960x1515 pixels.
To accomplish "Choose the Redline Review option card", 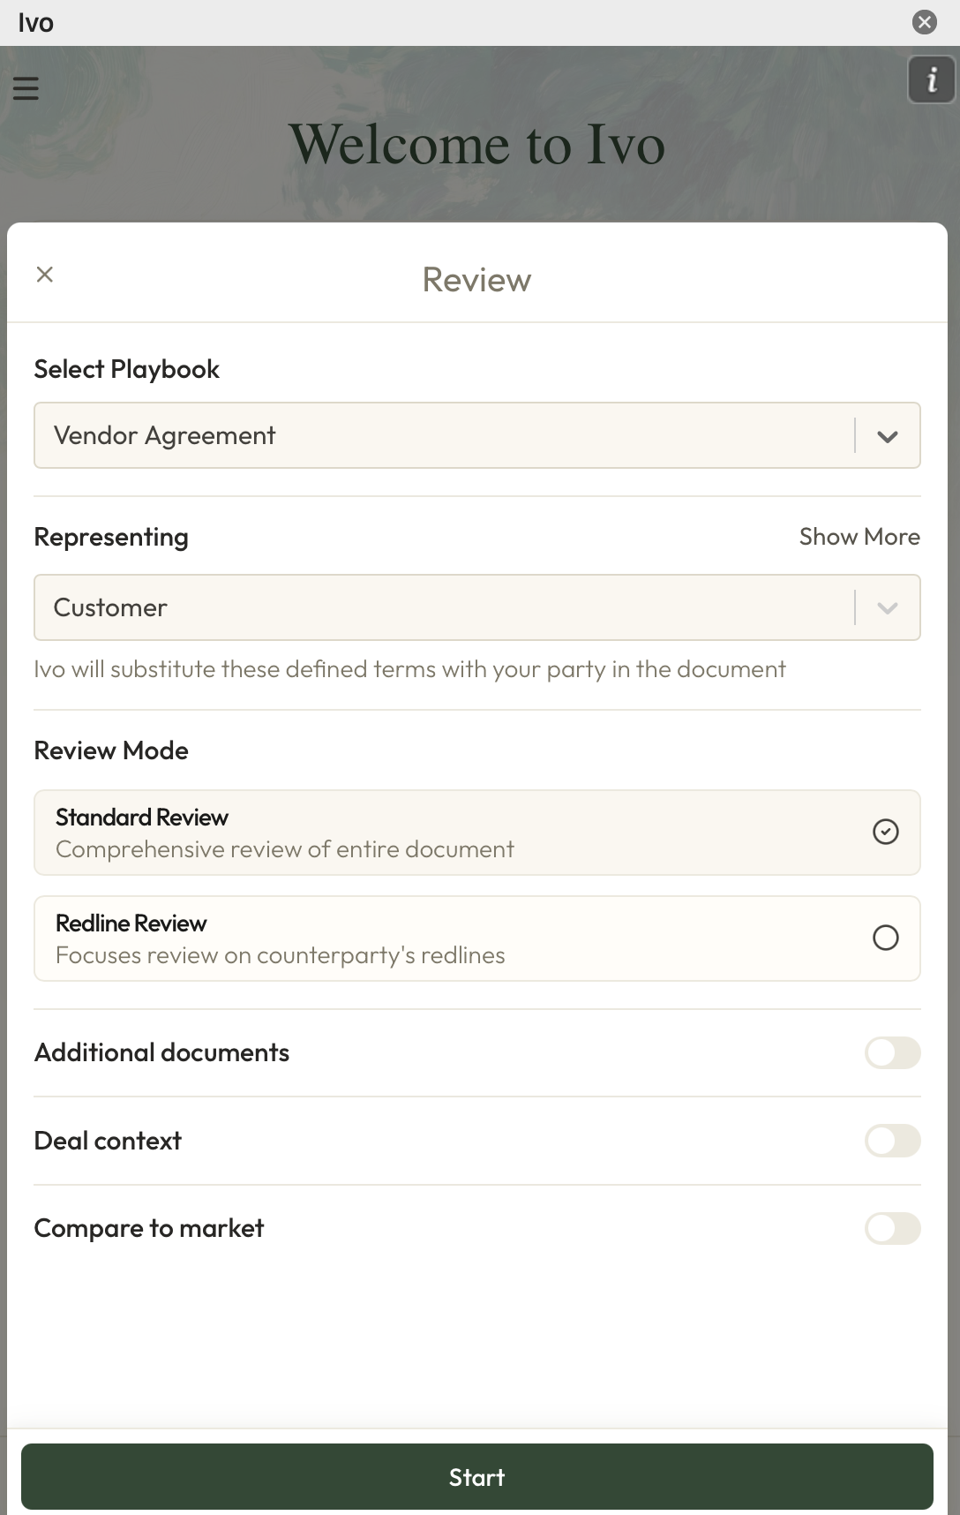I will point(441,938).
